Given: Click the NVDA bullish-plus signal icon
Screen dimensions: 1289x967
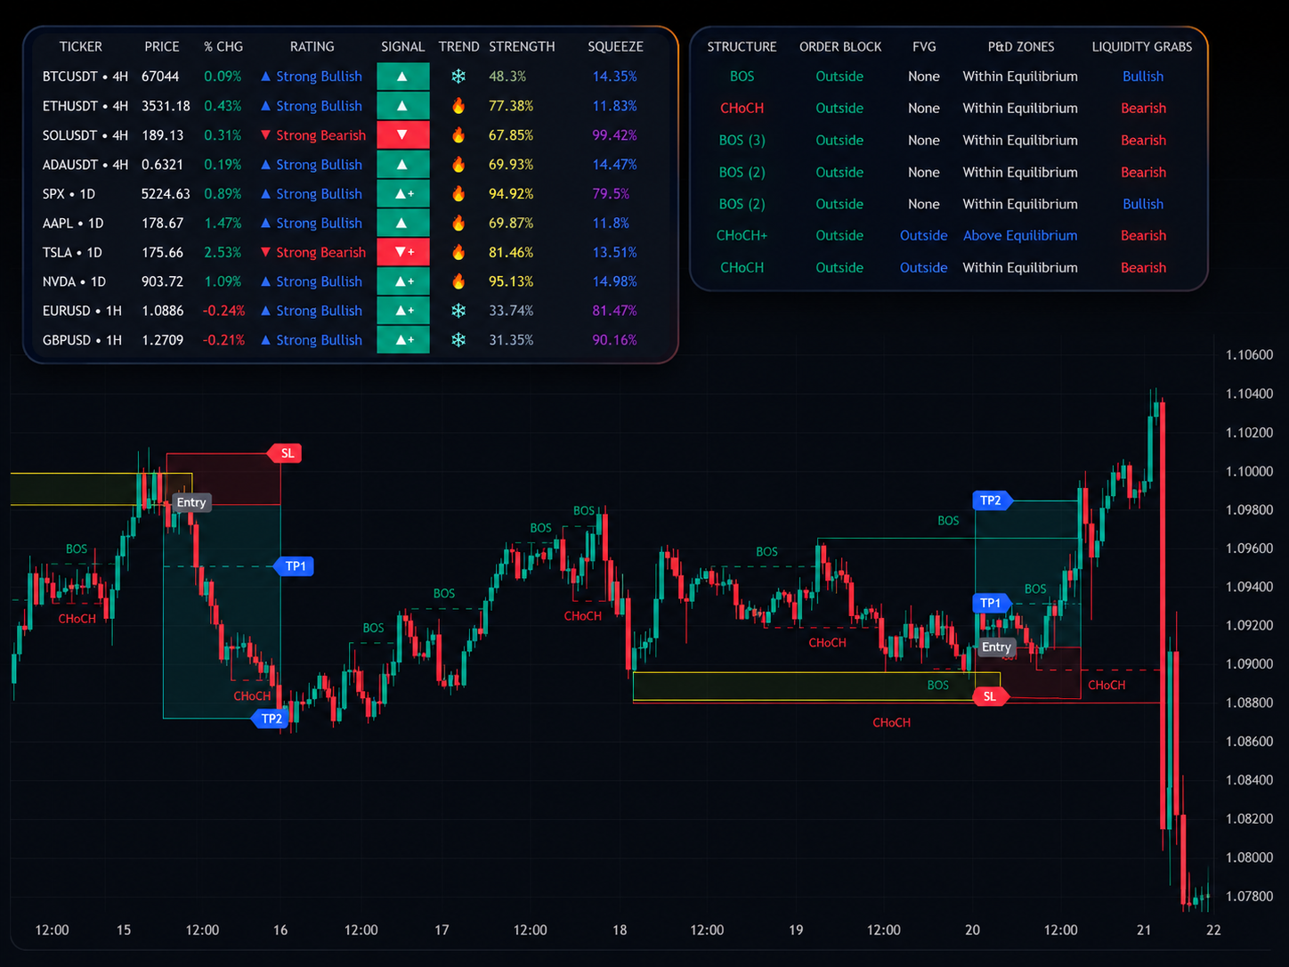Looking at the screenshot, I should click(402, 281).
